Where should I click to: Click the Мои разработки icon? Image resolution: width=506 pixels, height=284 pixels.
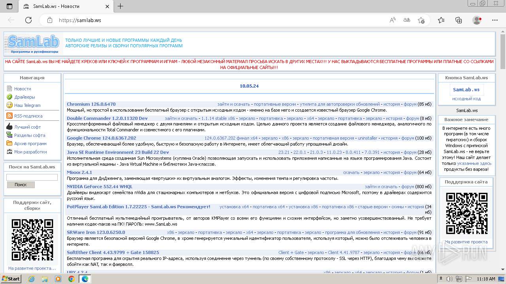tap(9, 152)
